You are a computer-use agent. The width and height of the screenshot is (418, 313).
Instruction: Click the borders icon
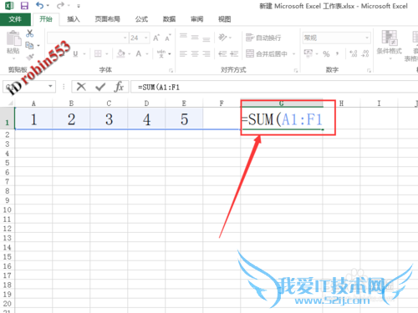coord(98,53)
